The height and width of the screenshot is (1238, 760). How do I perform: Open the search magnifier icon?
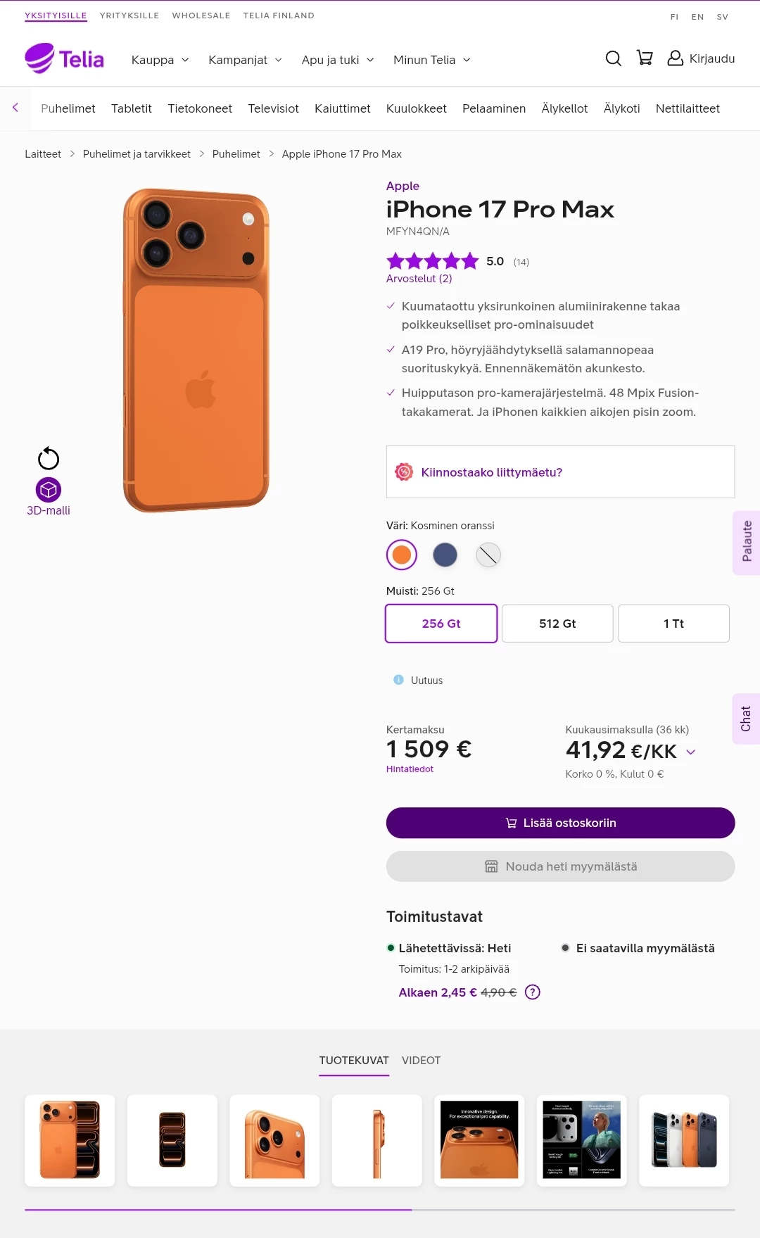[613, 58]
